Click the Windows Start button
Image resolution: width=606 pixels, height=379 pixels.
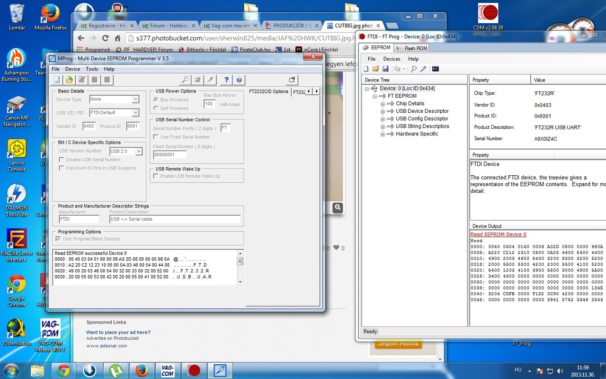10,370
